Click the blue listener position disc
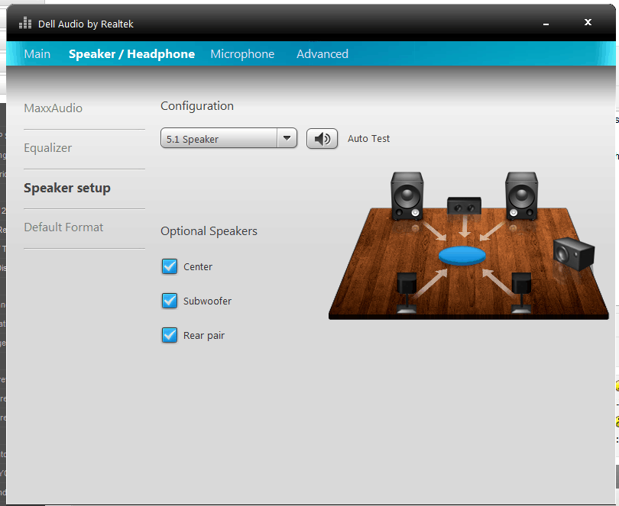This screenshot has width=619, height=506. (x=462, y=256)
